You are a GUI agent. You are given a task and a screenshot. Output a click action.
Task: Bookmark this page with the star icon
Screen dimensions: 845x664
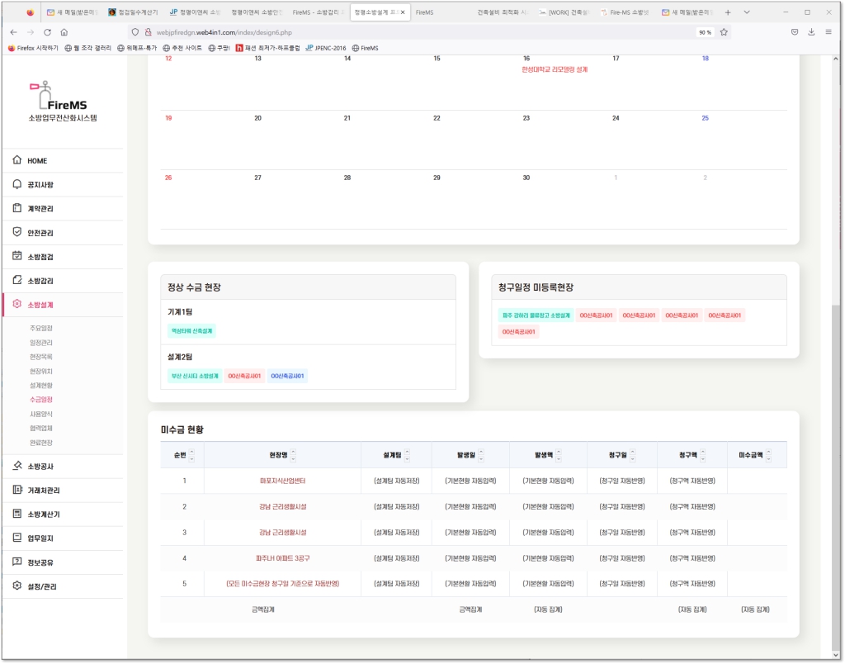[x=724, y=32]
